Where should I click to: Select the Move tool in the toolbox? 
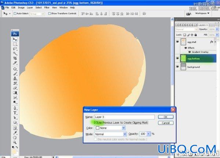[x=15, y=39]
